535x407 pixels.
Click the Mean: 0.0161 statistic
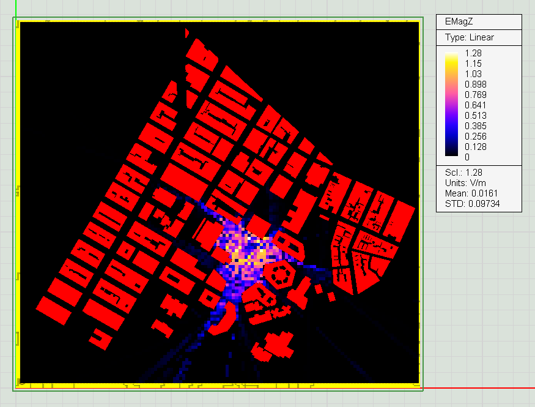(x=470, y=193)
